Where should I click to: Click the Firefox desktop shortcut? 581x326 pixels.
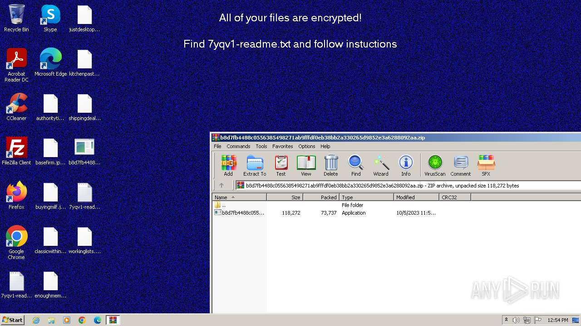pyautogui.click(x=16, y=196)
